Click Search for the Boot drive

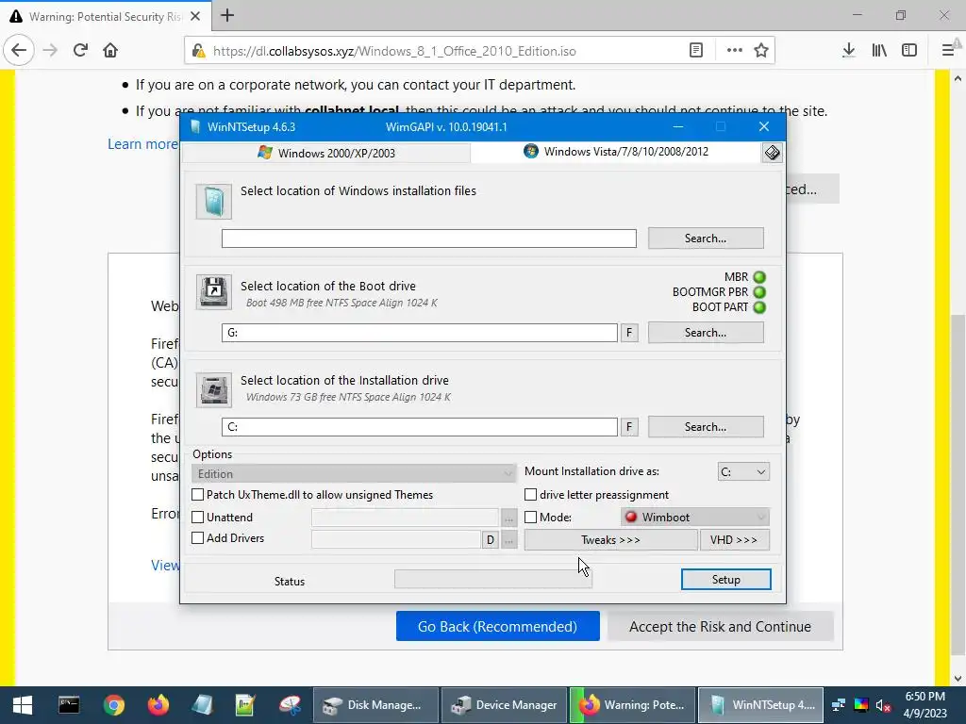point(706,333)
